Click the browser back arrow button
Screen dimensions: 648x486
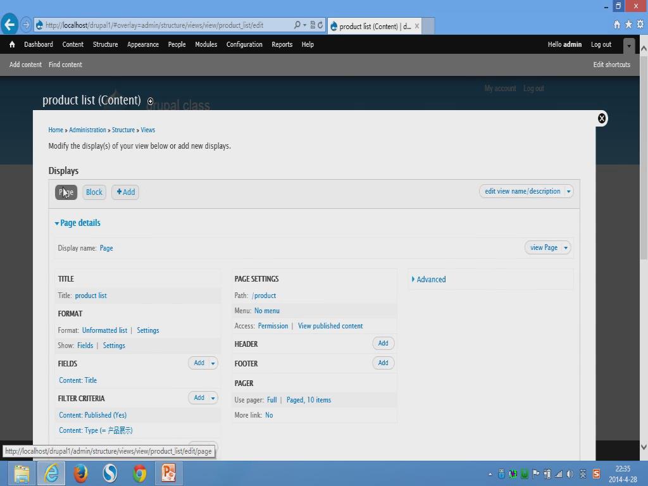pos(9,25)
